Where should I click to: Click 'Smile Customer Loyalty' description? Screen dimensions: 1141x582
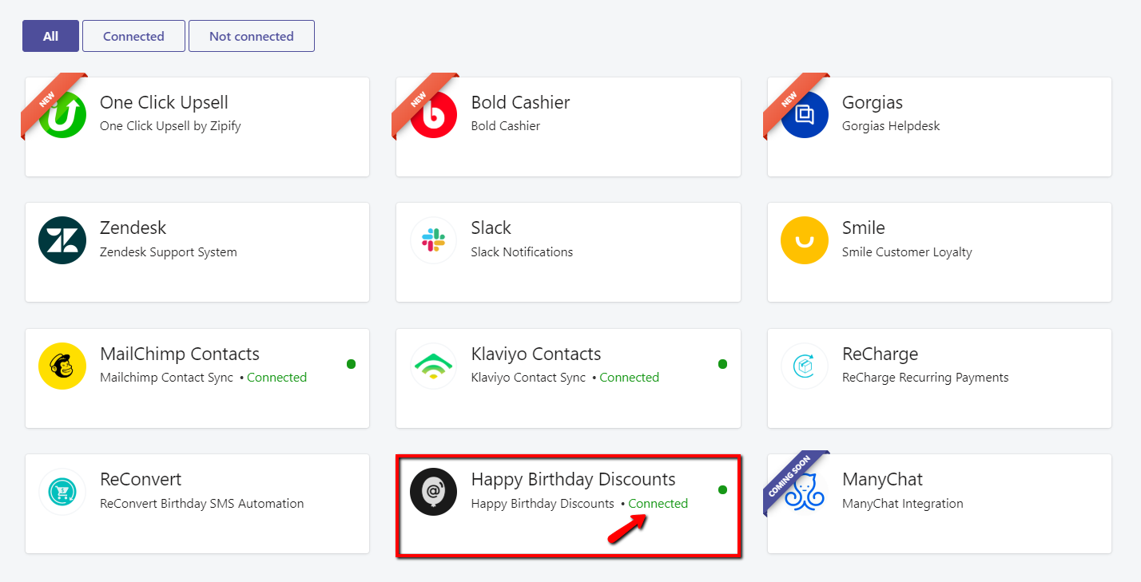907,252
